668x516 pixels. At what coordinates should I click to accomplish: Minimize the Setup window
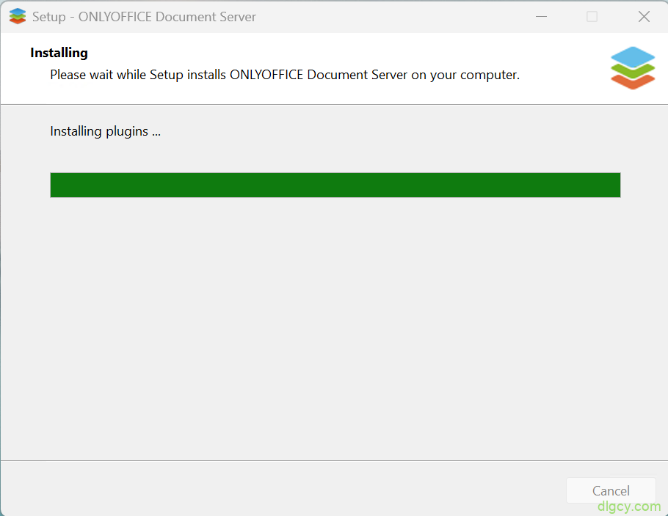541,17
